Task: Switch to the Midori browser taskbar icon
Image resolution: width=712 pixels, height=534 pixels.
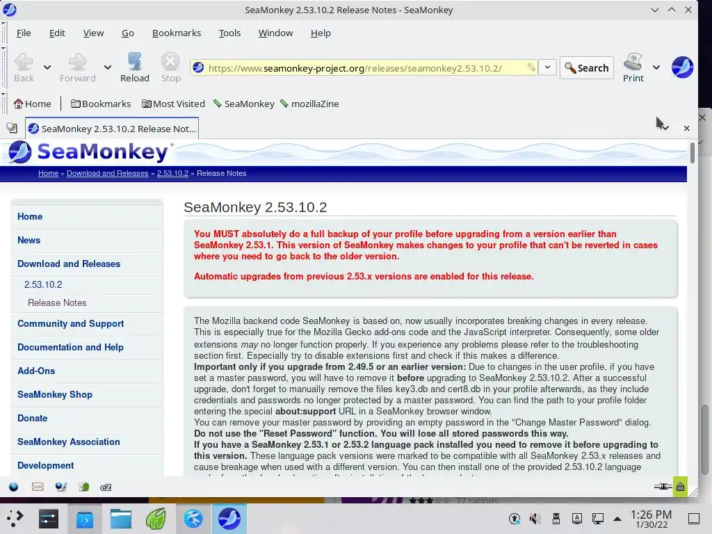Action: (156, 519)
